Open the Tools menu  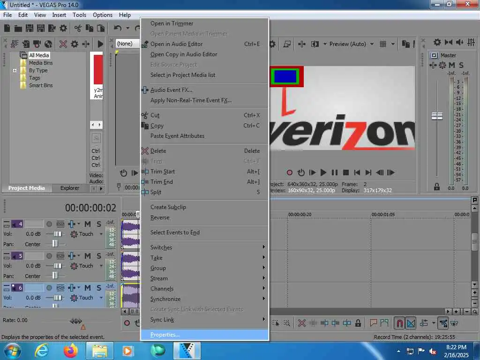[79, 15]
